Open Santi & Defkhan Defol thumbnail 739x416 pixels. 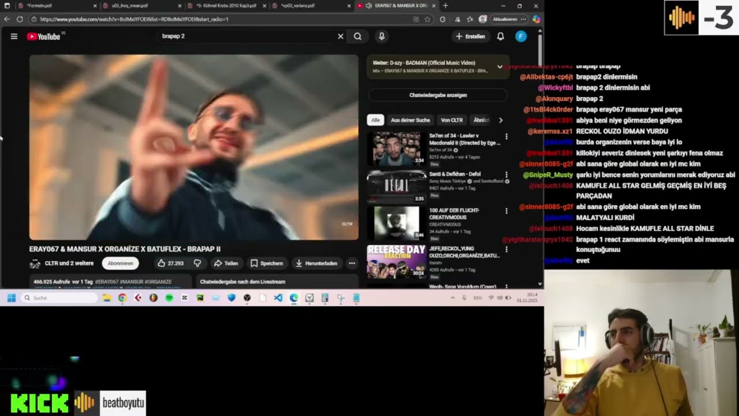click(x=397, y=186)
